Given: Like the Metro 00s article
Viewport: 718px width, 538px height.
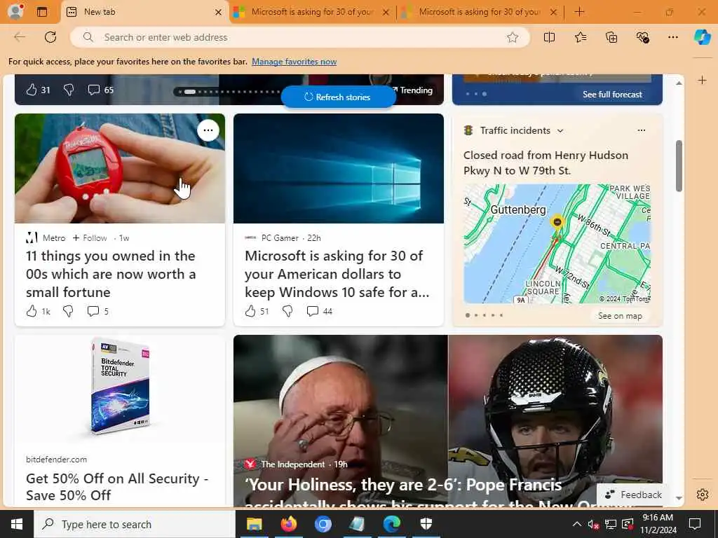Looking at the screenshot, I should pyautogui.click(x=32, y=312).
